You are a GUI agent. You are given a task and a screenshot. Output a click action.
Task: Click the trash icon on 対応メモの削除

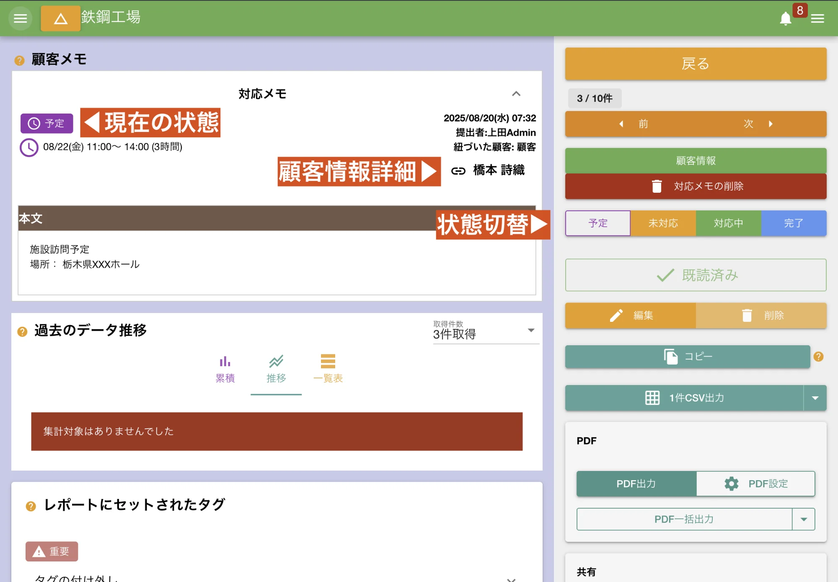point(657,186)
